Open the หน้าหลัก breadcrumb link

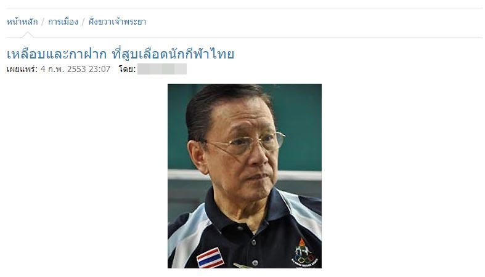coord(22,22)
